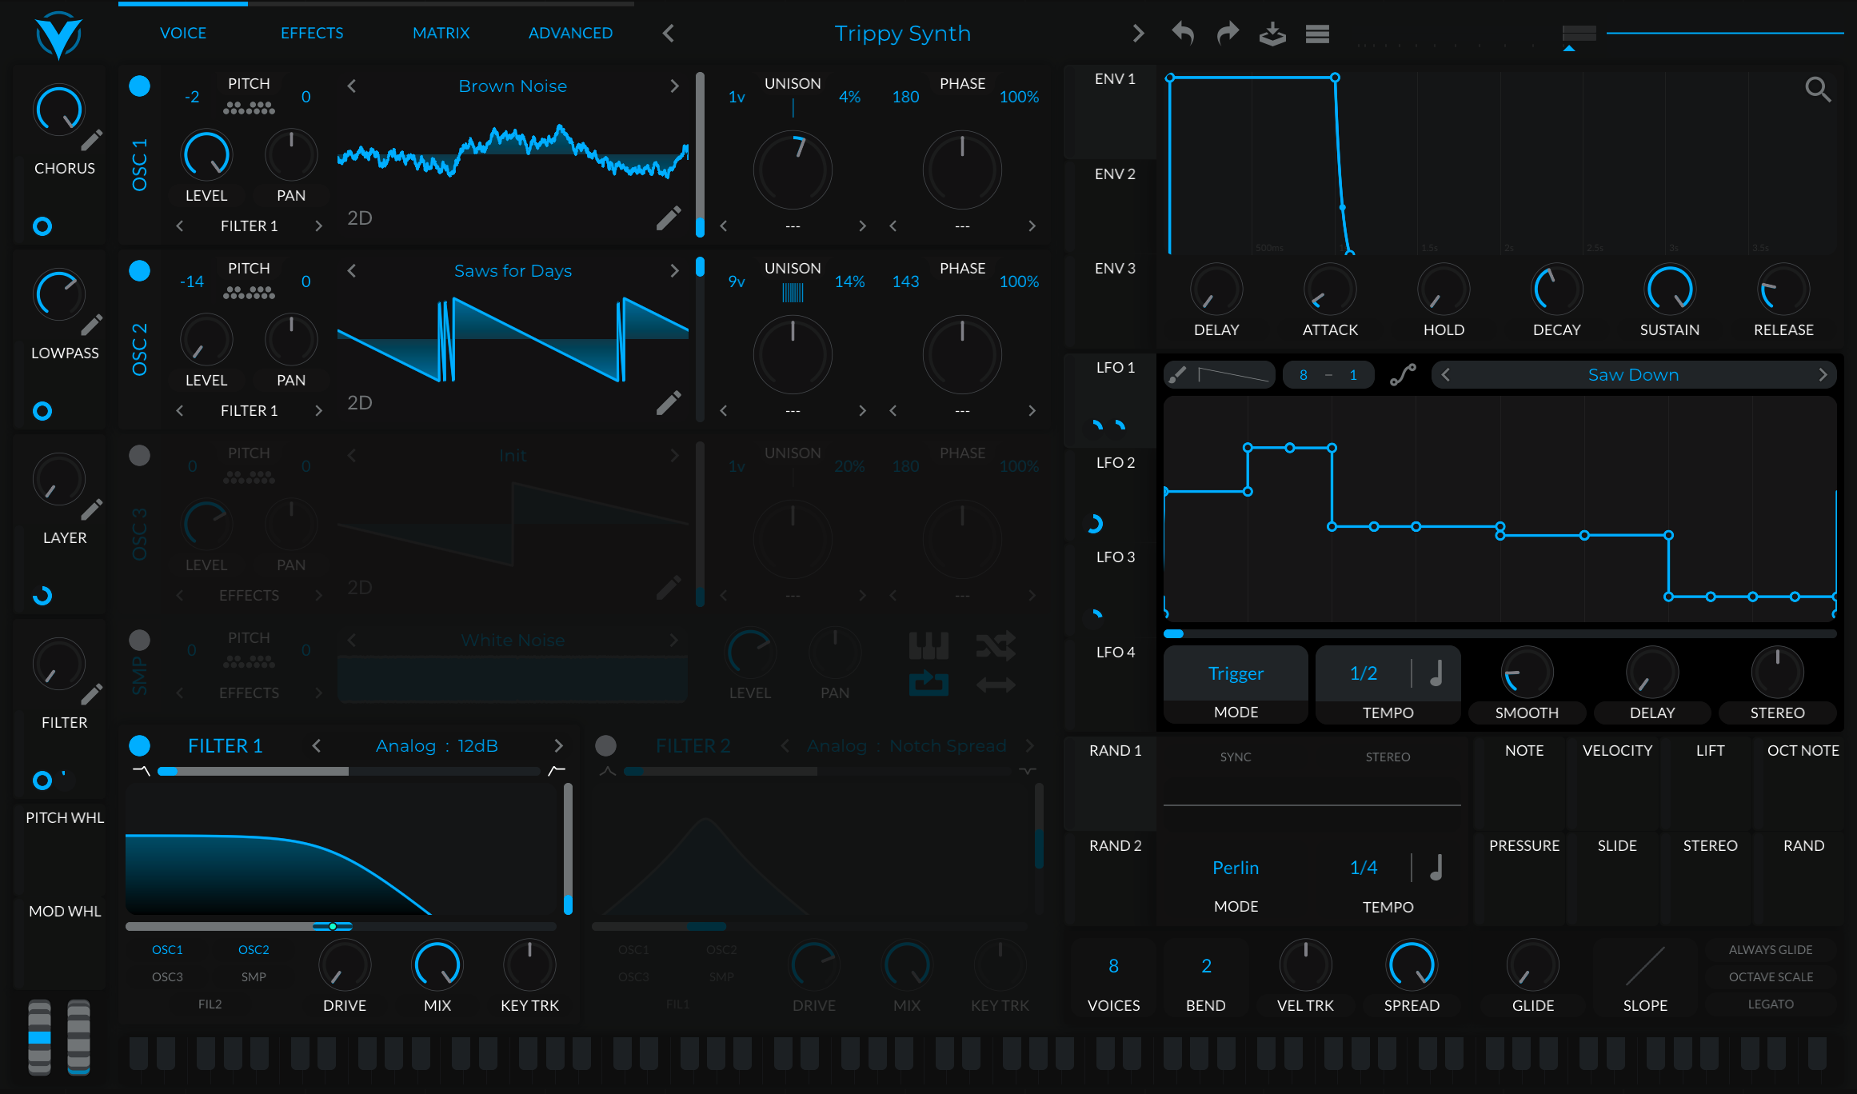Click the Trippy Synth preset name
The image size is (1857, 1094).
click(903, 34)
